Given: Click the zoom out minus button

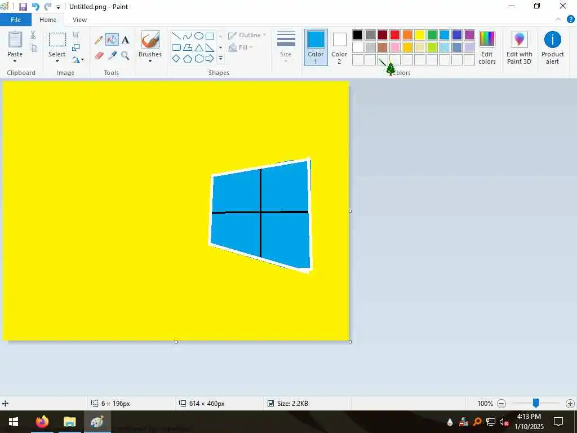Looking at the screenshot, I should click(x=501, y=404).
